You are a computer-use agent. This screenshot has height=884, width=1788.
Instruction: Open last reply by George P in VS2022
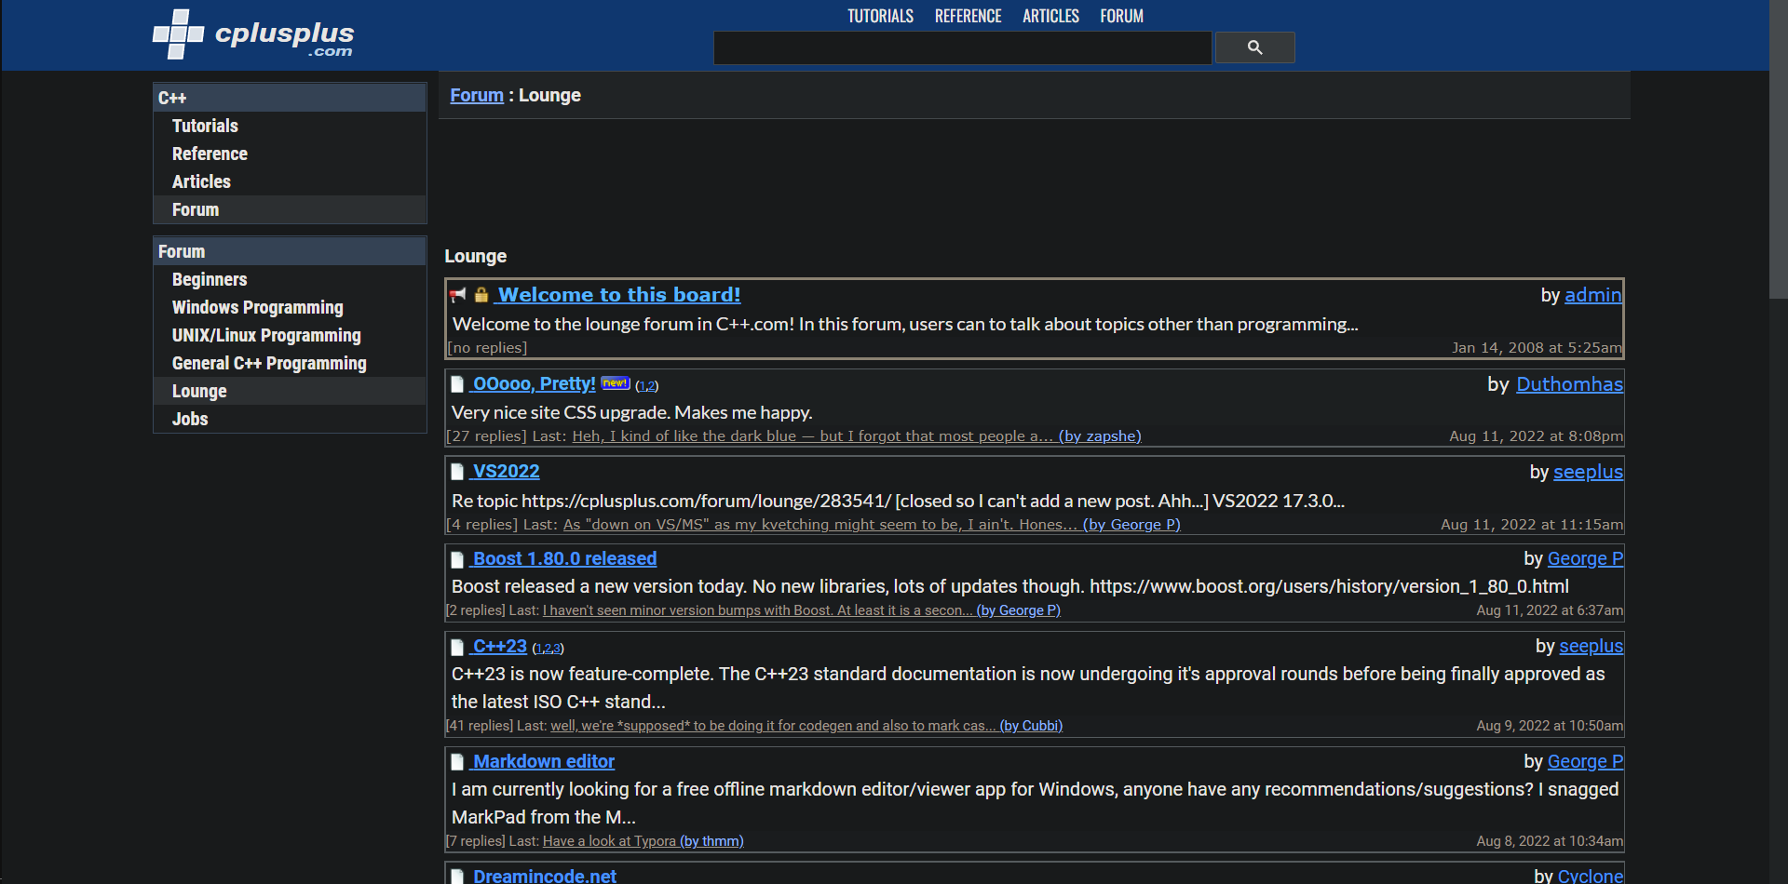click(872, 525)
